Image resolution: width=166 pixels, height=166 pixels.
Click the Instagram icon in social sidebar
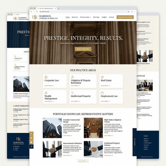coord(31,147)
